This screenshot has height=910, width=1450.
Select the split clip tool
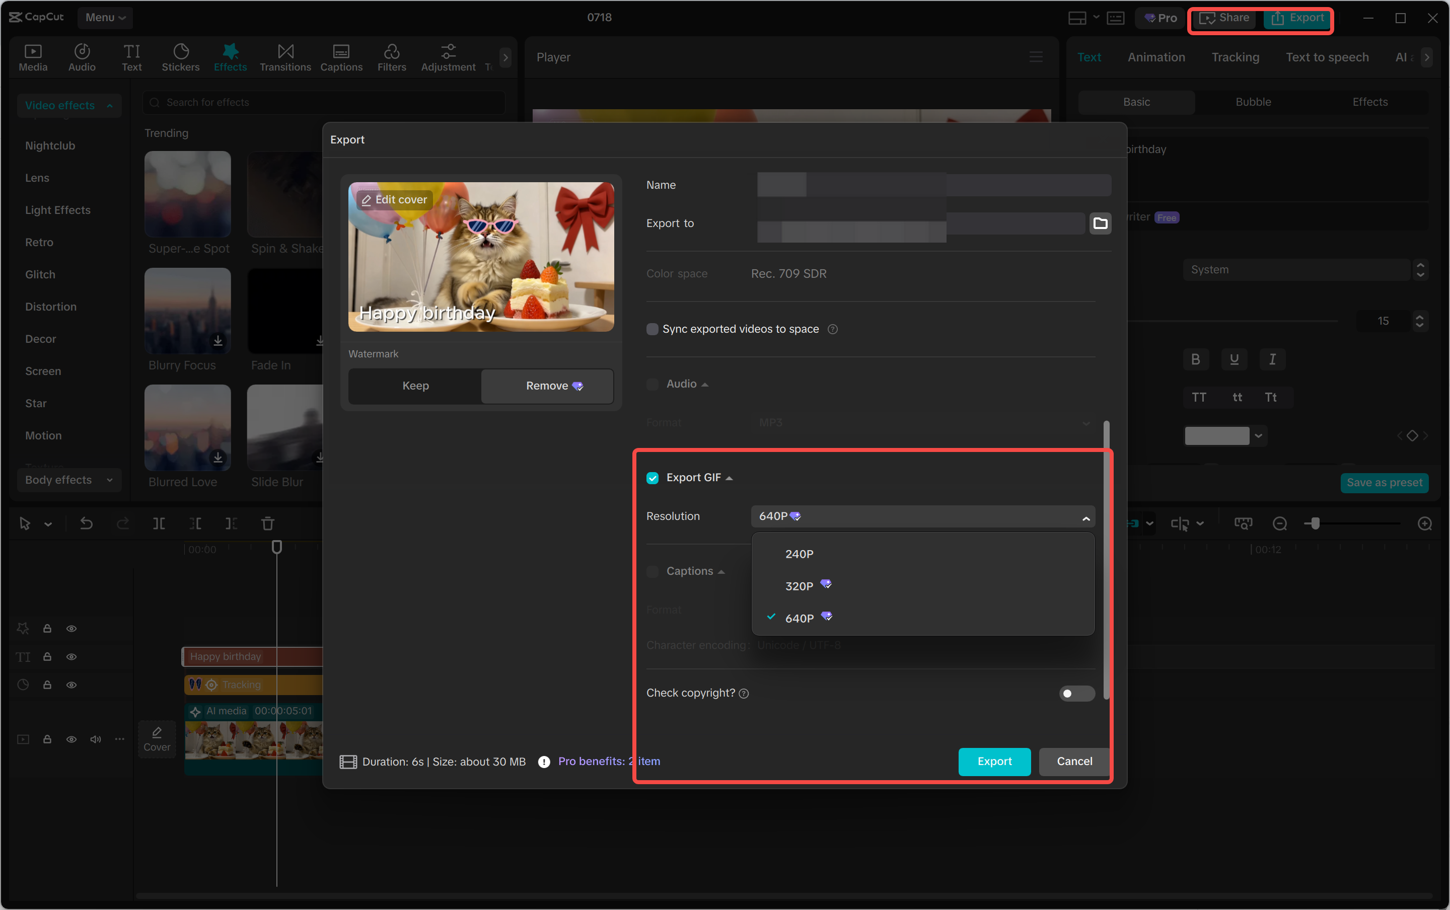pyautogui.click(x=160, y=523)
